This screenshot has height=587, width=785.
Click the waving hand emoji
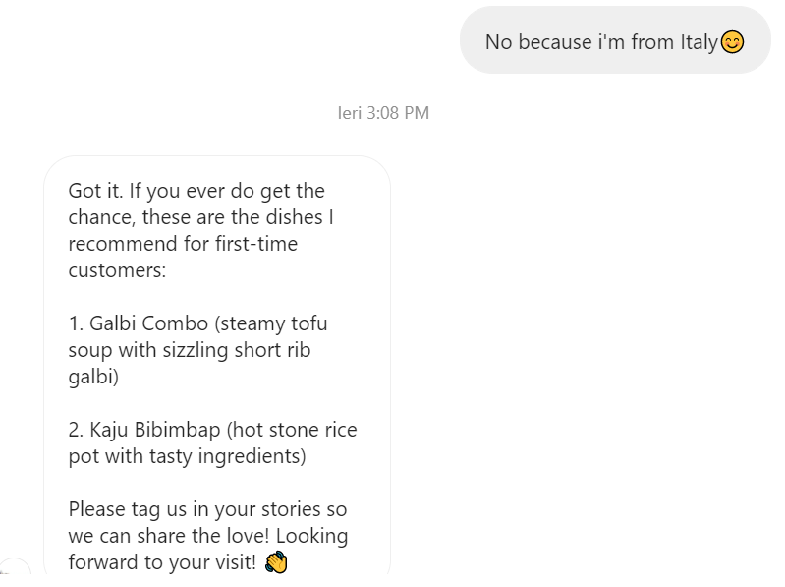tap(276, 562)
